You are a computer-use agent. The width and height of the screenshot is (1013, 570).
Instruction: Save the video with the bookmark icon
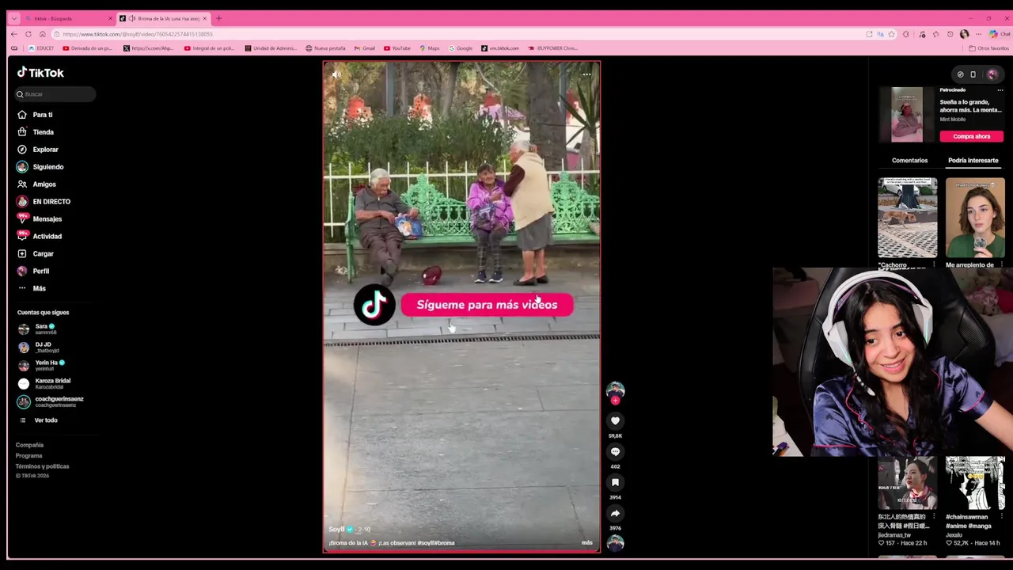pyautogui.click(x=615, y=482)
